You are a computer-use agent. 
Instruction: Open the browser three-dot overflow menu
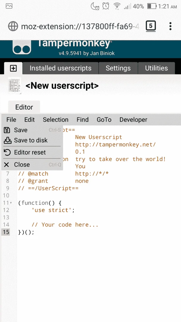click(170, 26)
